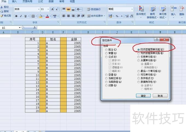Open the 删除 cells button
The height and width of the screenshot is (132, 186).
[182, 12]
